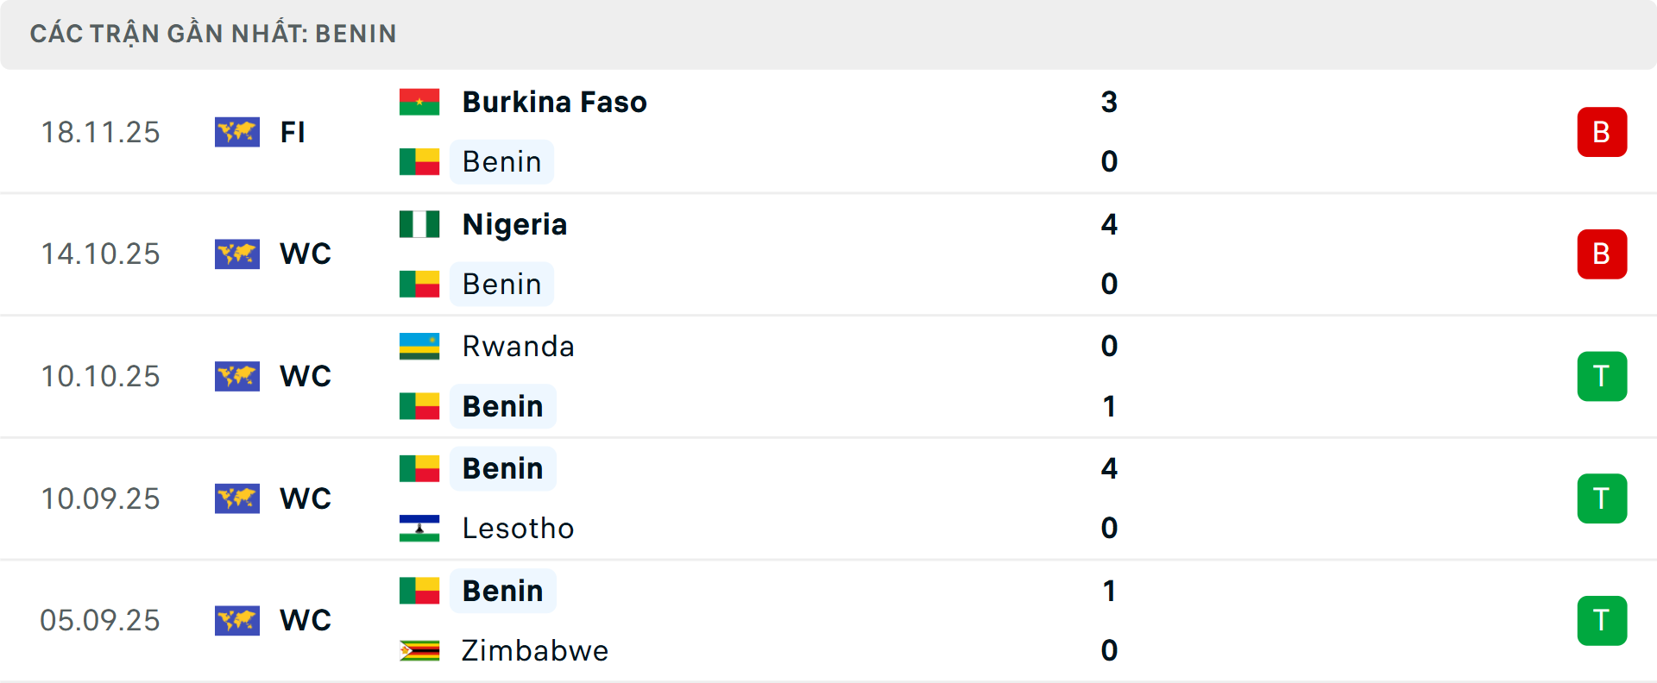Open the Zimbabwe team link
The image size is (1657, 683).
point(534,650)
